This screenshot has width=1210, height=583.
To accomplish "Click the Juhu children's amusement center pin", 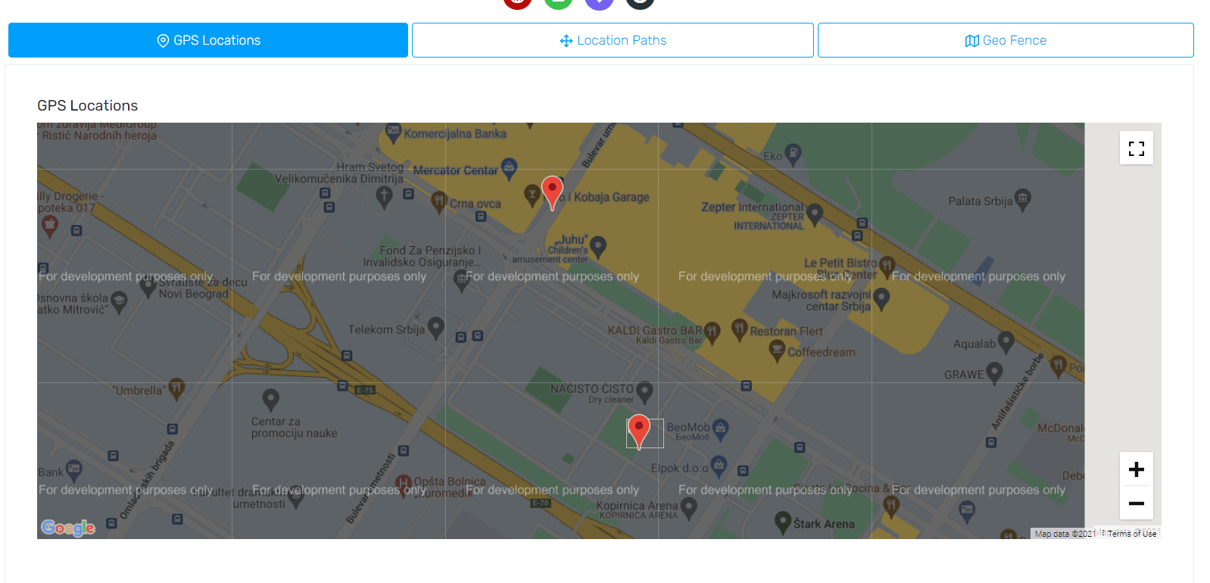I will [x=598, y=246].
